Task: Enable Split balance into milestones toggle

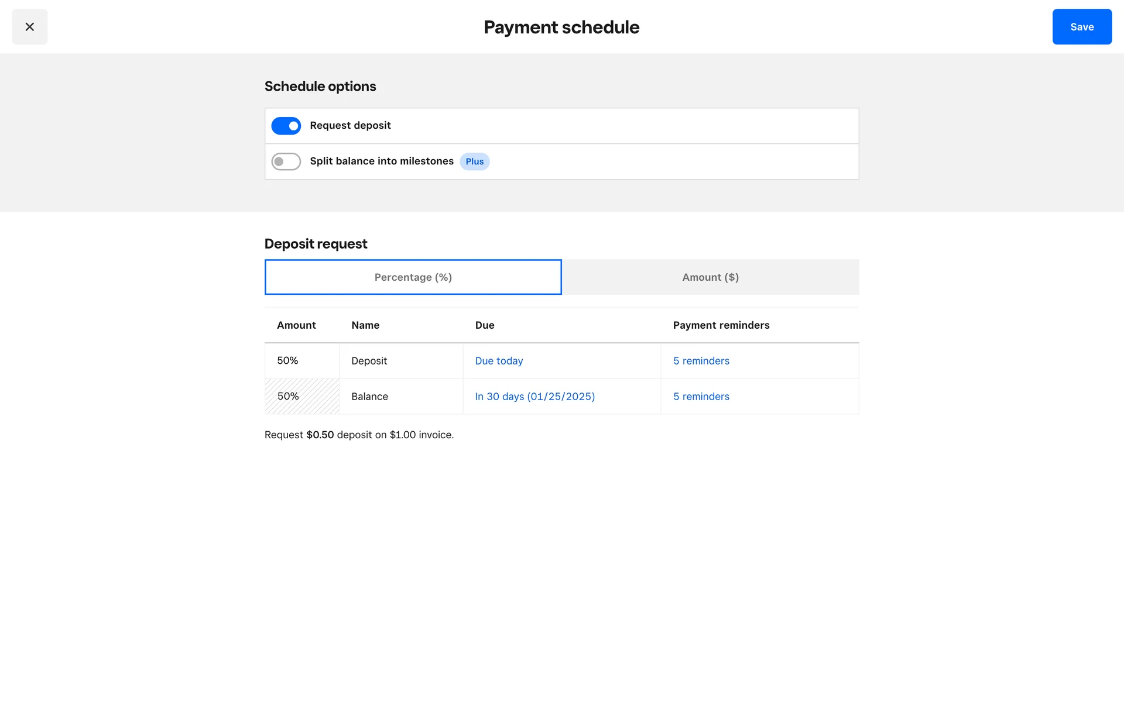Action: pyautogui.click(x=286, y=161)
